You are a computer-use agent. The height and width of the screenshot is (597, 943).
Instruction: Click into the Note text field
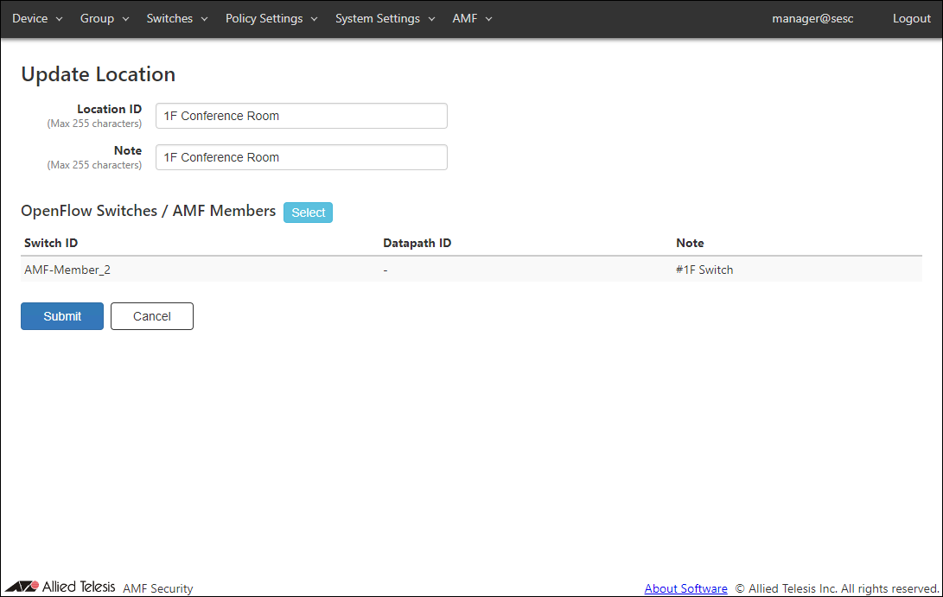(301, 157)
